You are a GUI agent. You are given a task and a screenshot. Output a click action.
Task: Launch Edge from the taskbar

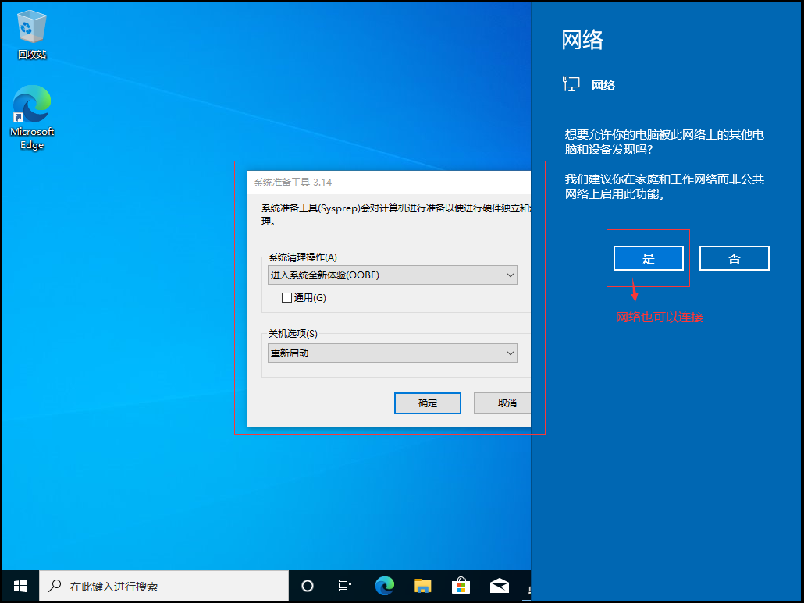[384, 586]
